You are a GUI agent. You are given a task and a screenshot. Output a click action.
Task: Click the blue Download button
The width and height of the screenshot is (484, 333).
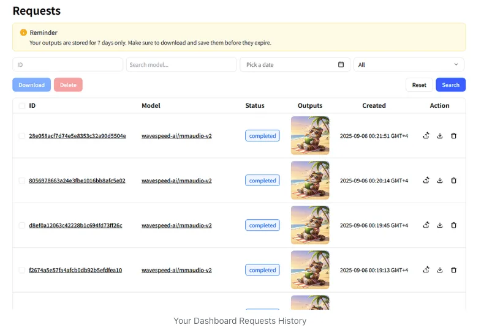tap(31, 85)
